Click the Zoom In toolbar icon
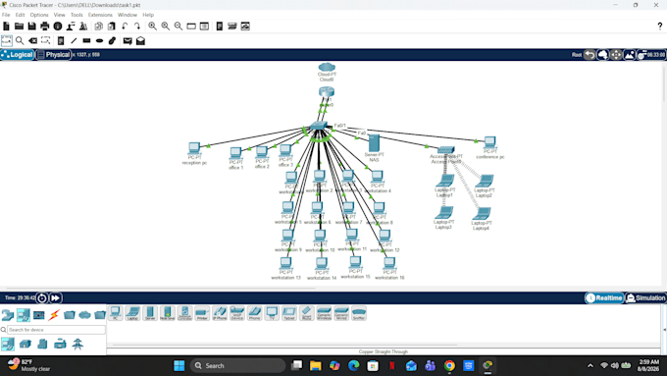The image size is (667, 376). (x=152, y=27)
